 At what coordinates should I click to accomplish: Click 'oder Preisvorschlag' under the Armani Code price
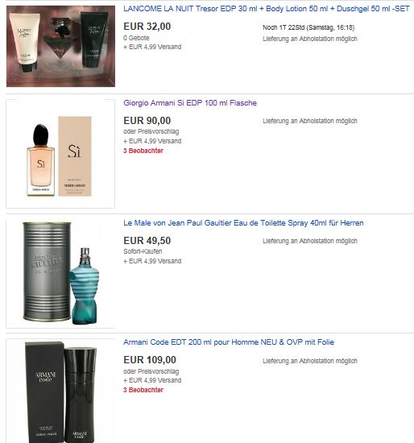coord(151,371)
